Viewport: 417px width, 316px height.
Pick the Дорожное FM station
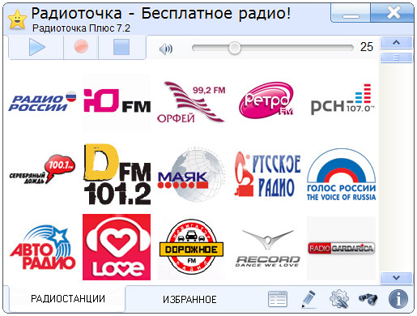click(x=191, y=246)
